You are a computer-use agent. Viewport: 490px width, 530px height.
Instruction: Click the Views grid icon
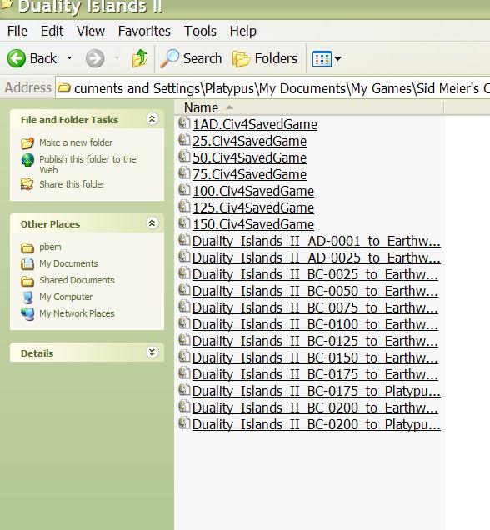(322, 59)
